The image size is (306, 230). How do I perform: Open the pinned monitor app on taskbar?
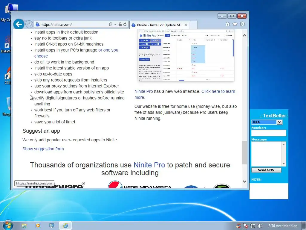click(51, 226)
